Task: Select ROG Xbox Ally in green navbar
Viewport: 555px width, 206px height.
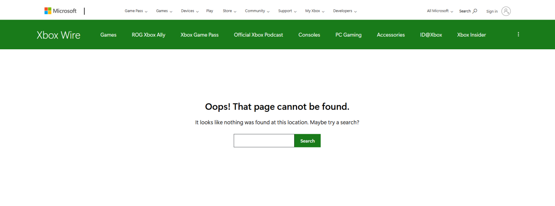Action: point(148,35)
